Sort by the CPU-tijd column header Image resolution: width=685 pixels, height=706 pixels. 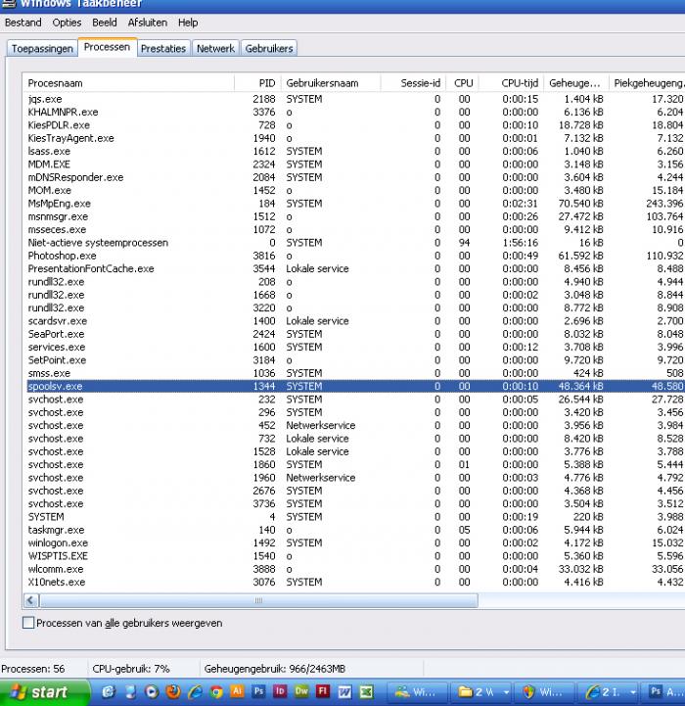(x=511, y=83)
